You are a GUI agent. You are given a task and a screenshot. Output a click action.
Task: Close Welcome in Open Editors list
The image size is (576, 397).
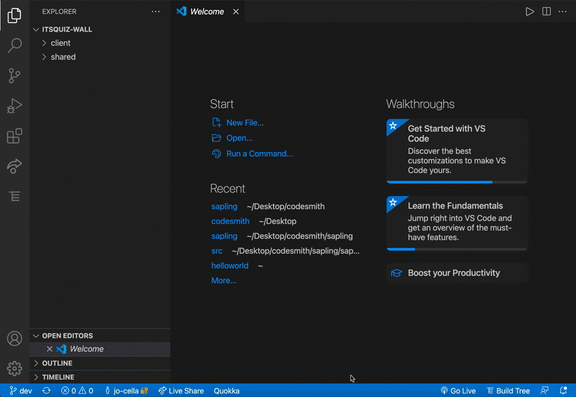click(x=50, y=349)
